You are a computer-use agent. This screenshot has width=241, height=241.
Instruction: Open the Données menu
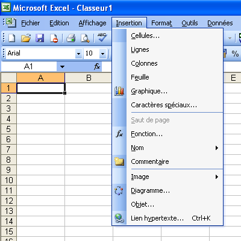[220, 23]
